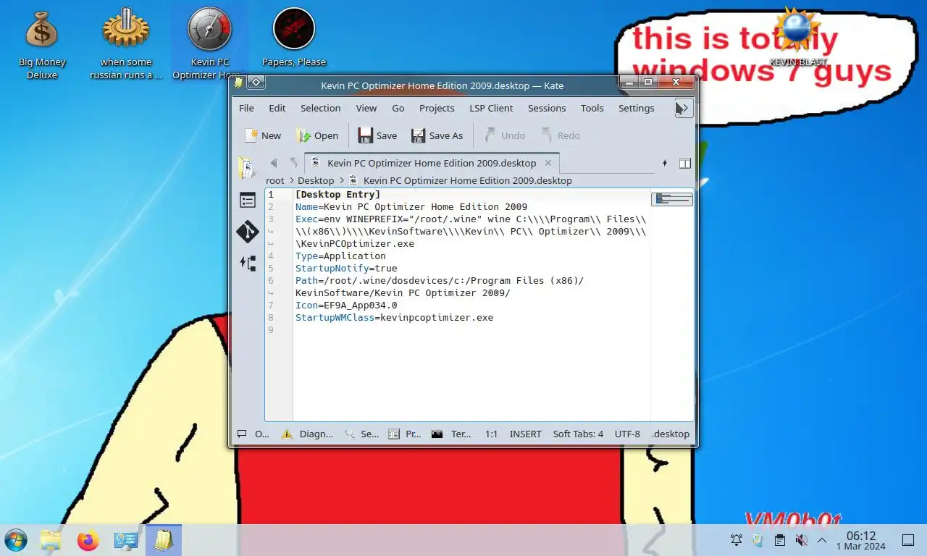
Task: Click the file name in the breadcrumb path
Action: pos(467,180)
